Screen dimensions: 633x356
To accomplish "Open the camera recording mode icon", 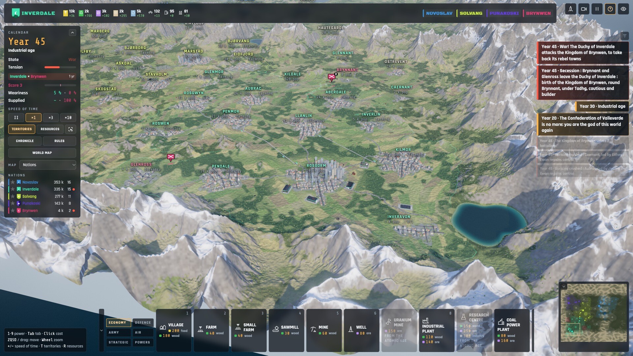I will pyautogui.click(x=584, y=9).
